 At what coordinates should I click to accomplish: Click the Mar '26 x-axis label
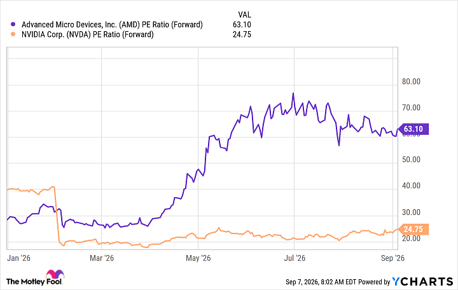point(102,258)
